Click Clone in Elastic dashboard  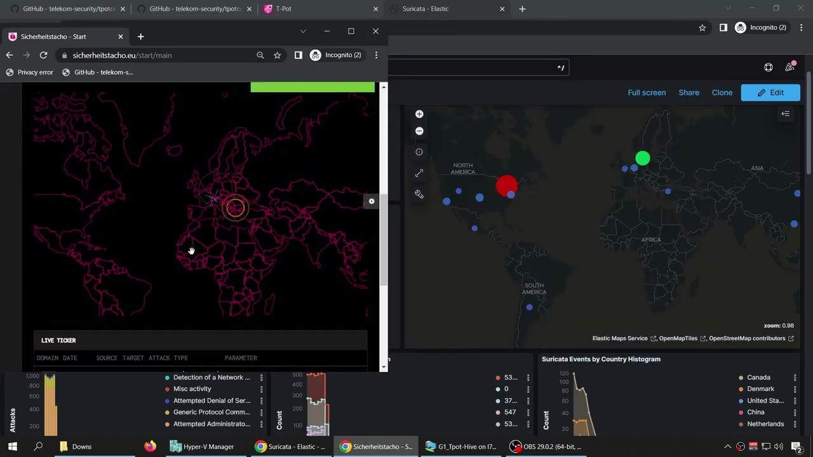722,93
